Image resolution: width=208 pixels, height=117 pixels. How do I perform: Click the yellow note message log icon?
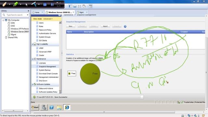(x=203, y=116)
